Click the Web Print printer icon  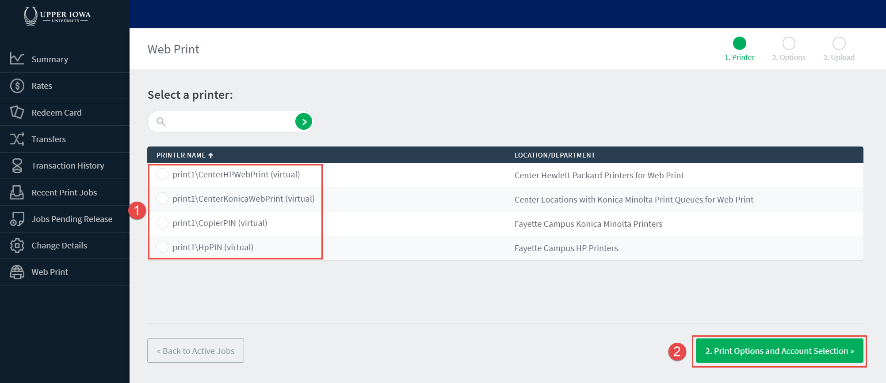(x=17, y=272)
